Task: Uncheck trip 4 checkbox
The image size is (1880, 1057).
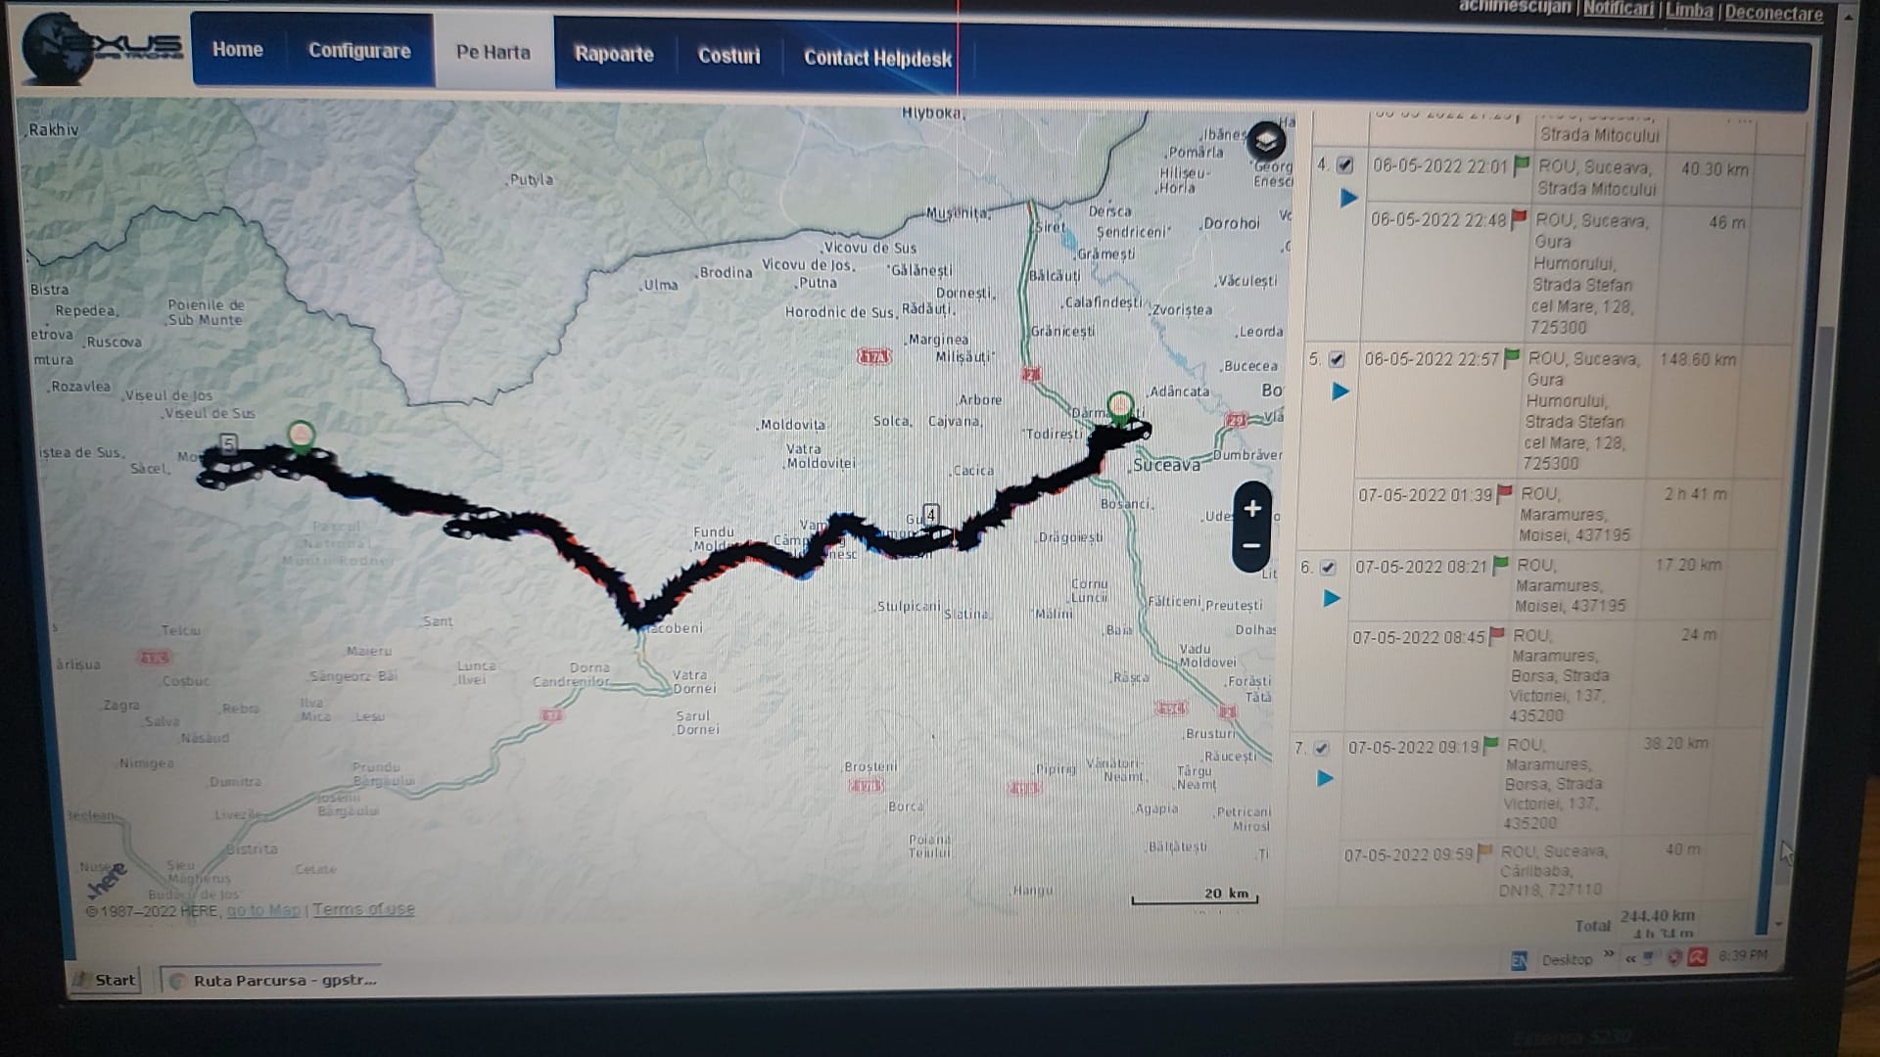Action: click(1345, 165)
